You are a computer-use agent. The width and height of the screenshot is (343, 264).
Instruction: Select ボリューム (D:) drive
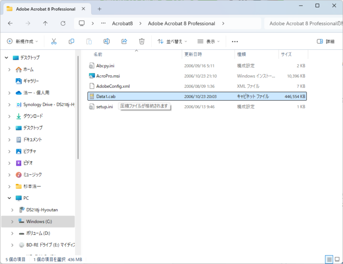[38, 233]
